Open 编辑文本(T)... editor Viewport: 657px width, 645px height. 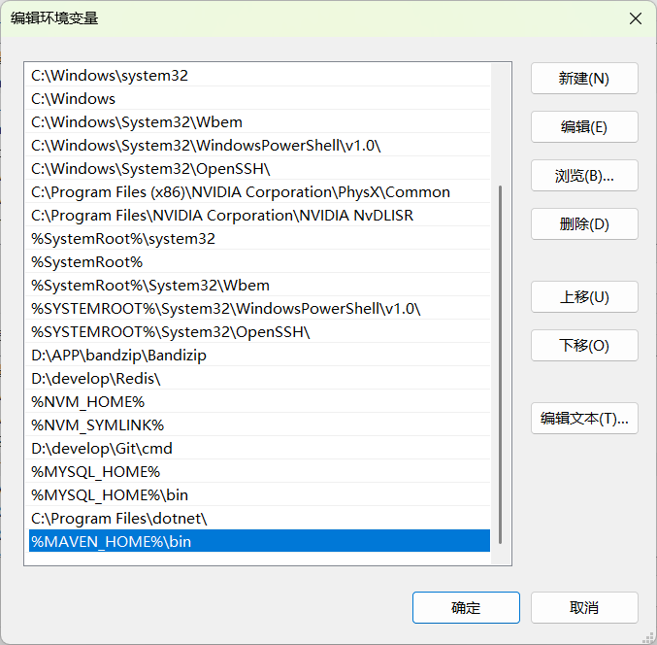(x=584, y=418)
